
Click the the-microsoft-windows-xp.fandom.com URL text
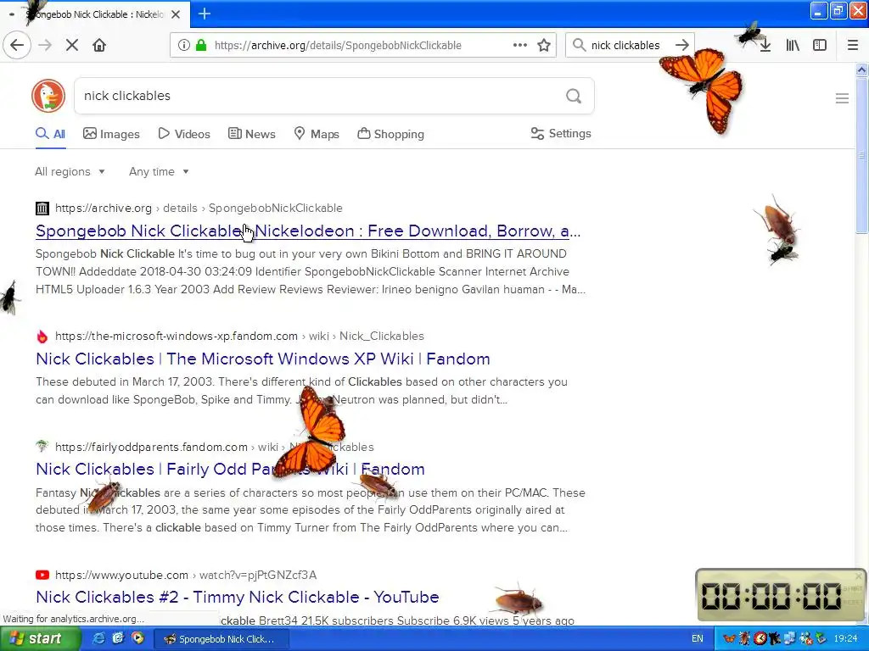tap(177, 336)
